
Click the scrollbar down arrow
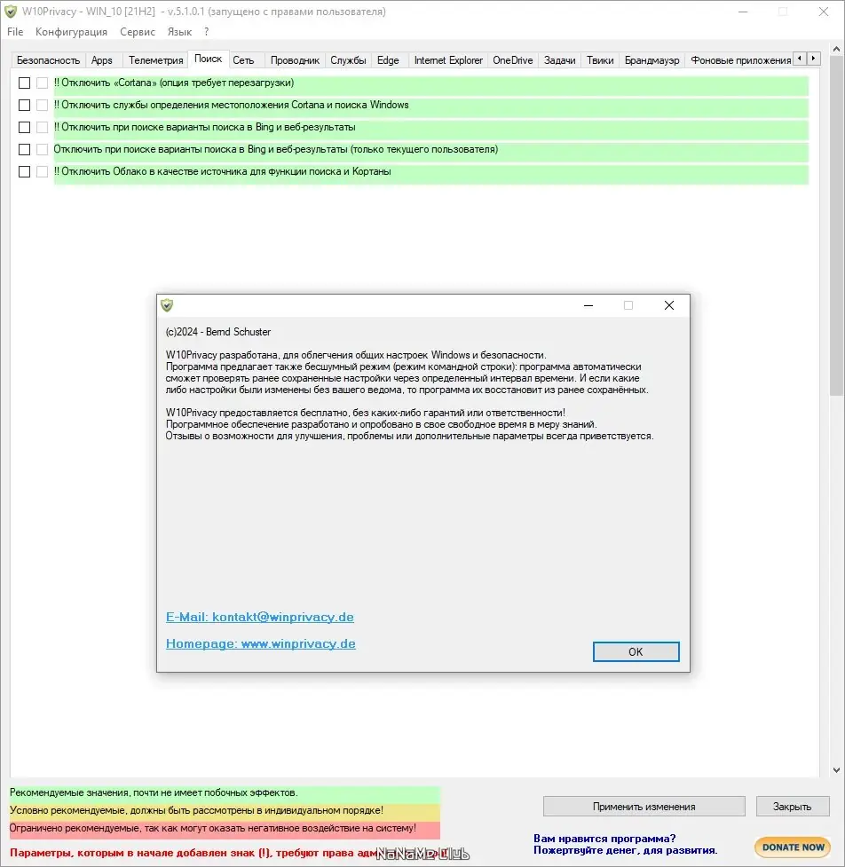point(836,769)
